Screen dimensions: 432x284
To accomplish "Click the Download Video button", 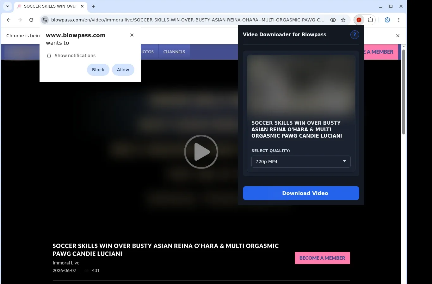I will click(301, 193).
